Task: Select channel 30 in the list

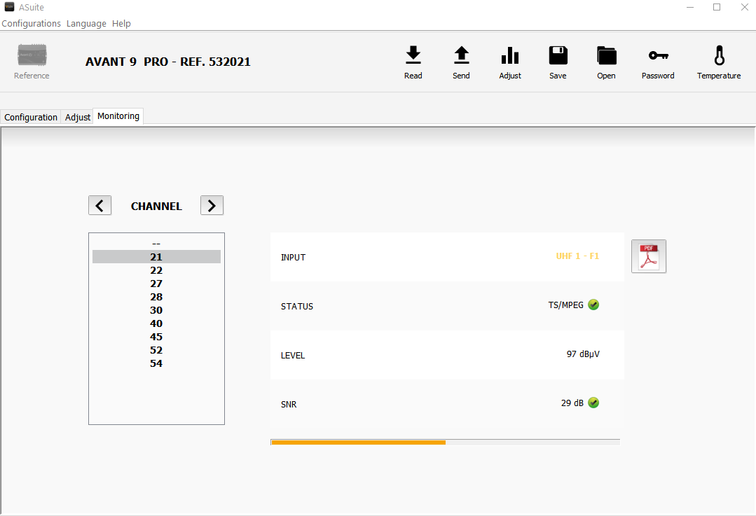Action: (156, 310)
